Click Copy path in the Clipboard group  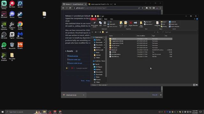pyautogui.click(x=111, y=24)
